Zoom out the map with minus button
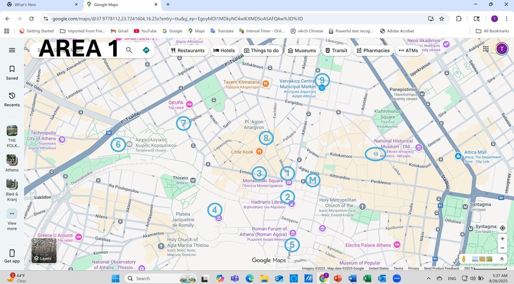514x284 pixels. point(502,248)
